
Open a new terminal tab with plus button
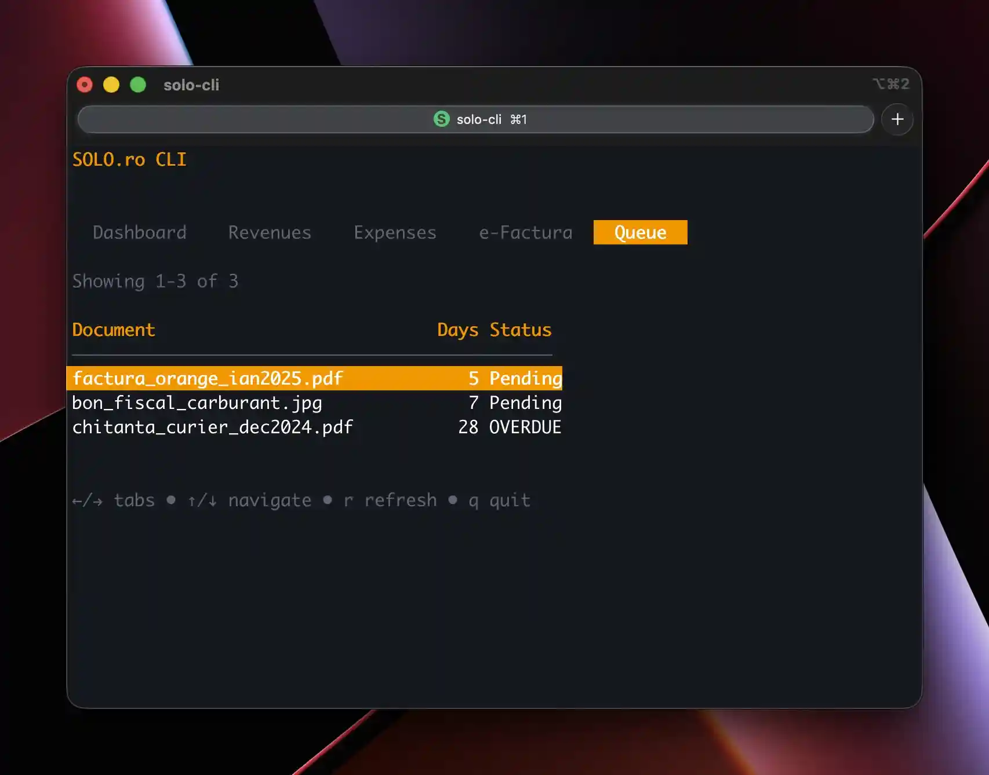pos(897,119)
